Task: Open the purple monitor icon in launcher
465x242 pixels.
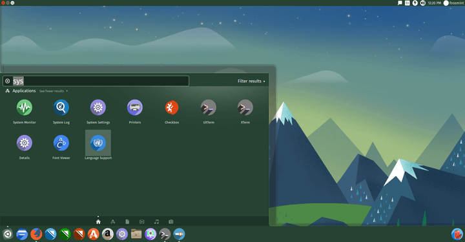Action: coord(150,234)
